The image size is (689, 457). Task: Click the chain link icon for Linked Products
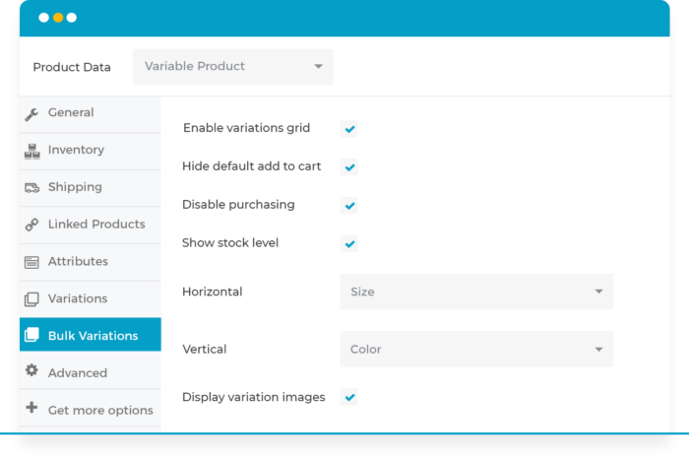coord(31,225)
